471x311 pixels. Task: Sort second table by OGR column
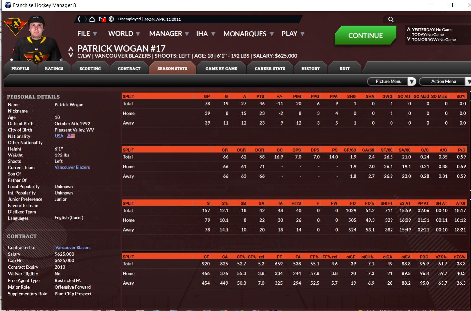tap(241, 150)
